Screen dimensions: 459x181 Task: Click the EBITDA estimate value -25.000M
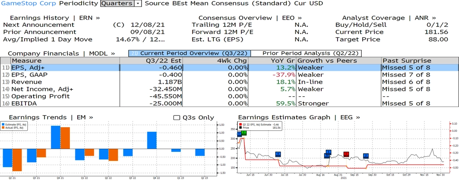(165, 103)
